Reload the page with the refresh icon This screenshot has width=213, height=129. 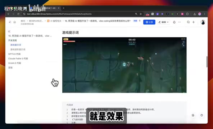pos(18,14)
